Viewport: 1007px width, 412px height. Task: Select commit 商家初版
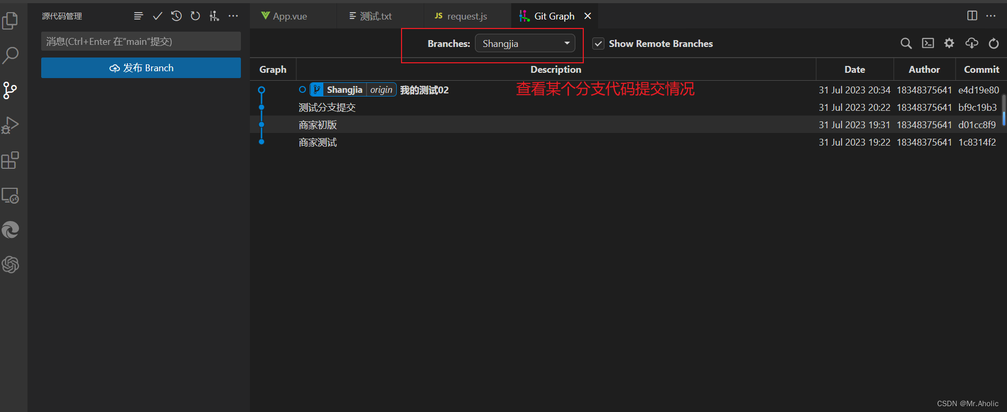pyautogui.click(x=318, y=125)
